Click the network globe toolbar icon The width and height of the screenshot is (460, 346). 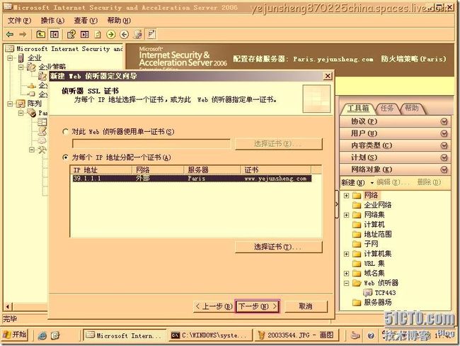point(138,35)
